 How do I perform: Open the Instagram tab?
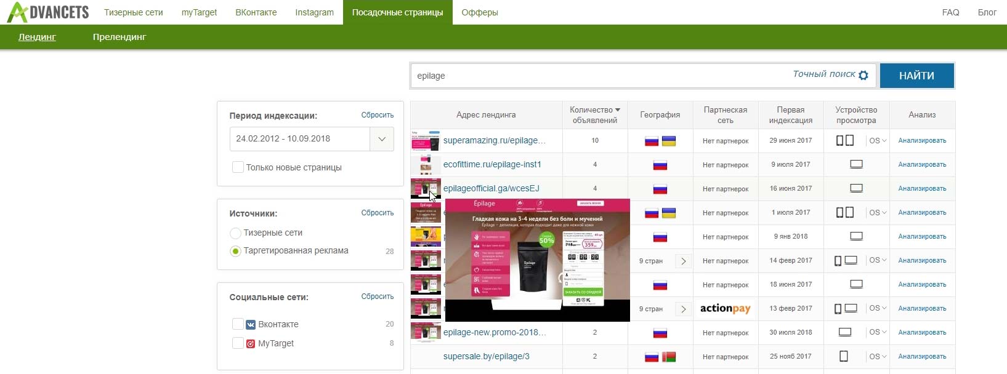[x=315, y=12]
